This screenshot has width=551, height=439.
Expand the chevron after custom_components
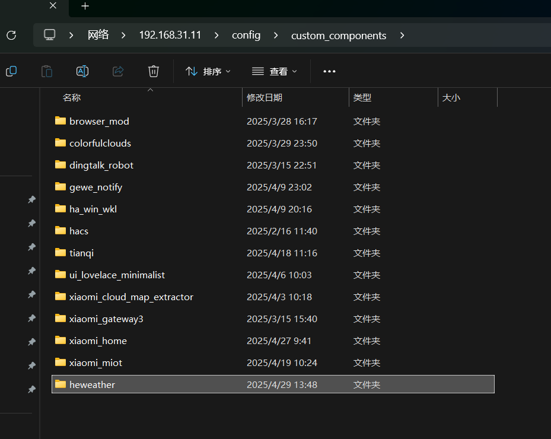point(402,35)
